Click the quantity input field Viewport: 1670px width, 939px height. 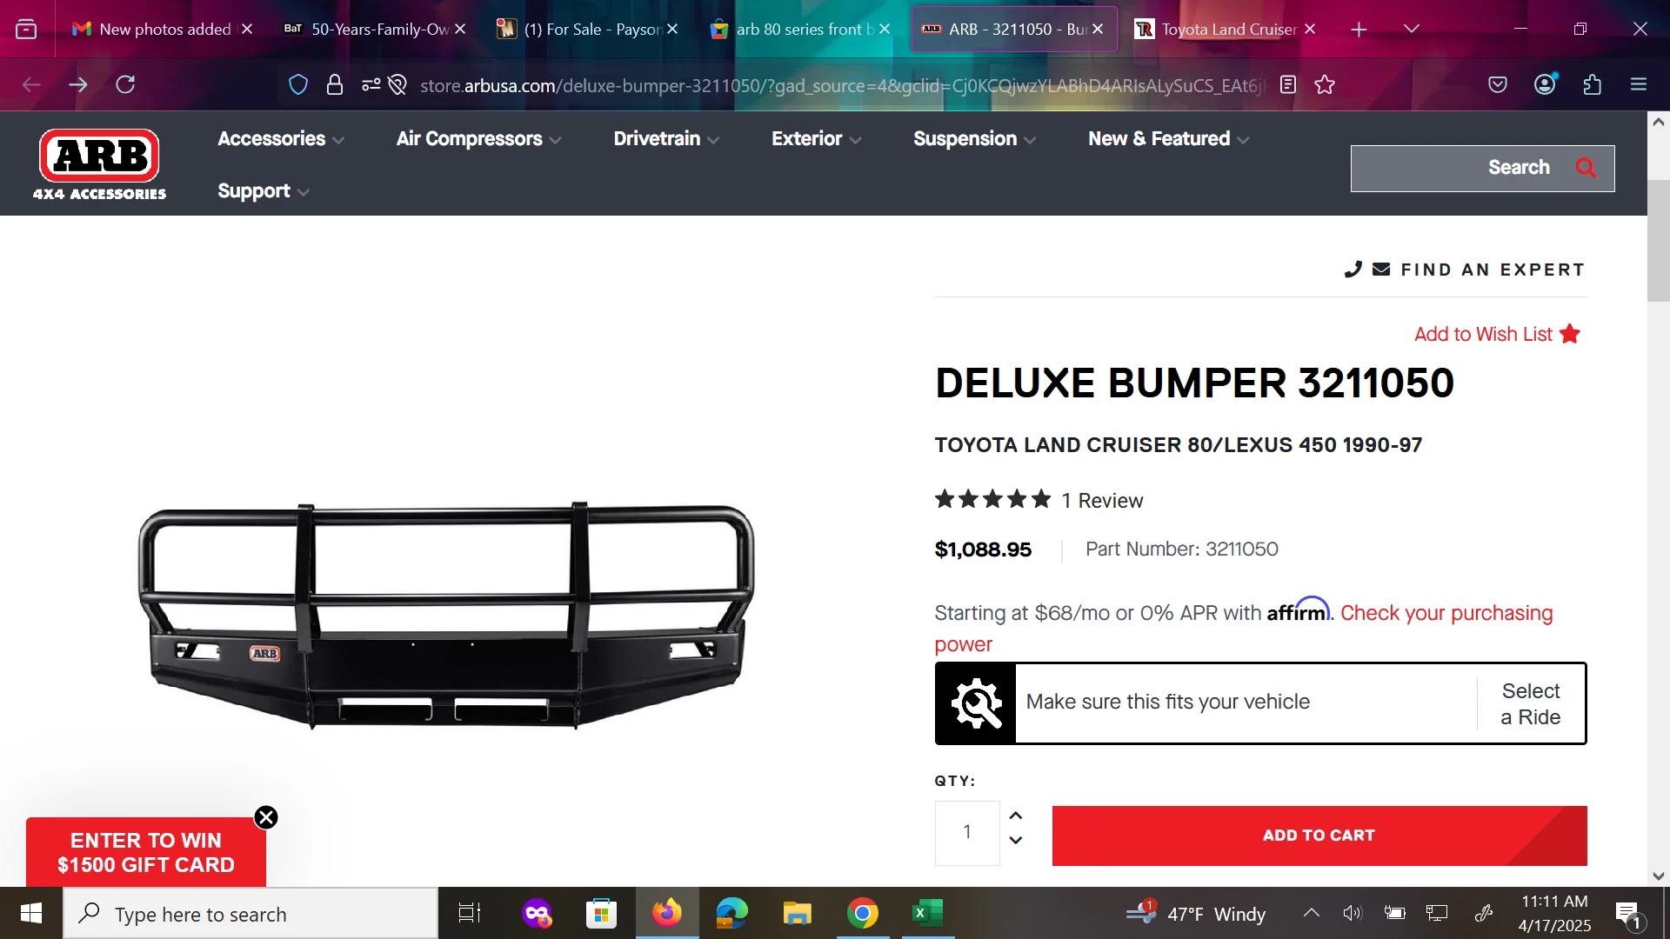tap(967, 833)
